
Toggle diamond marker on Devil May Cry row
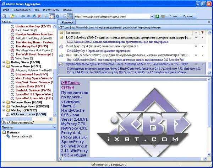click(x=196, y=46)
